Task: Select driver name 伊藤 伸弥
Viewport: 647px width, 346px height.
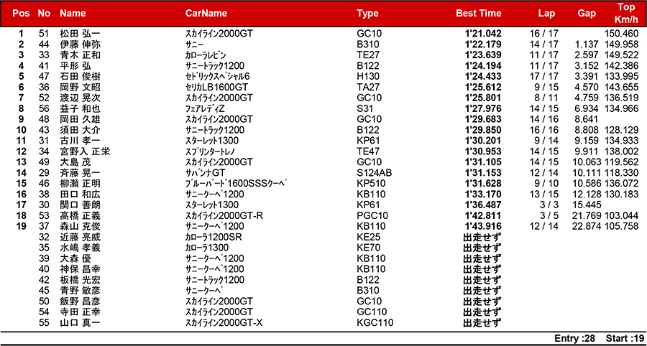Action: pos(80,45)
